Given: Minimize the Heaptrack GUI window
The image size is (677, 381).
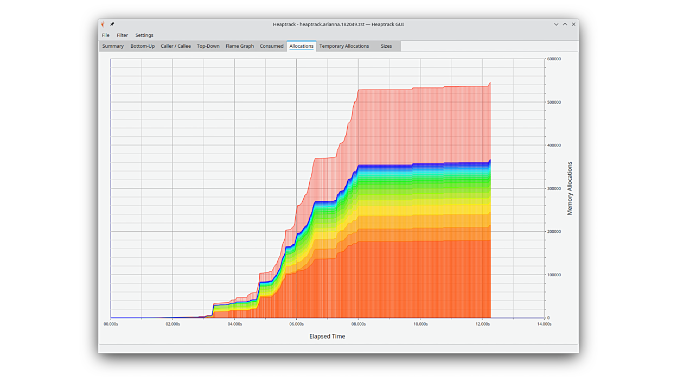Looking at the screenshot, I should pos(556,24).
